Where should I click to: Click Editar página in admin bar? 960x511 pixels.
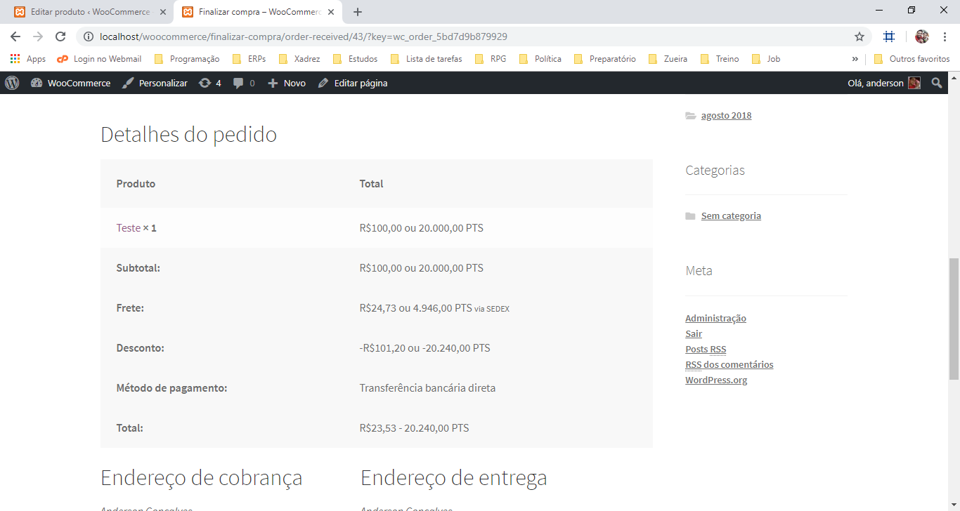tap(353, 83)
